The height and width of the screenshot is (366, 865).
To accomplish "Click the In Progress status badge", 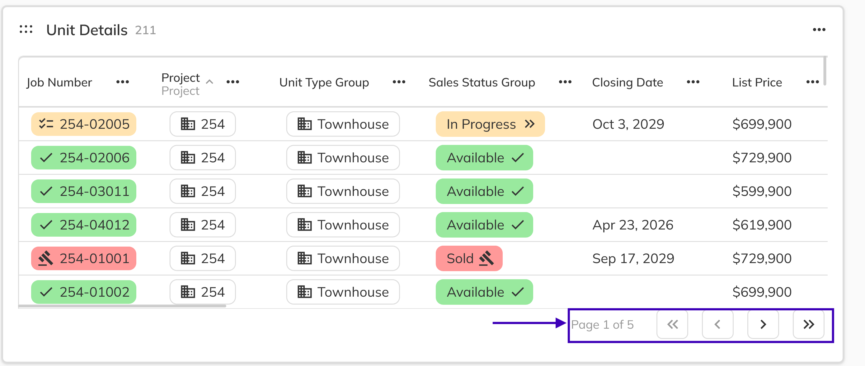I will pyautogui.click(x=490, y=124).
